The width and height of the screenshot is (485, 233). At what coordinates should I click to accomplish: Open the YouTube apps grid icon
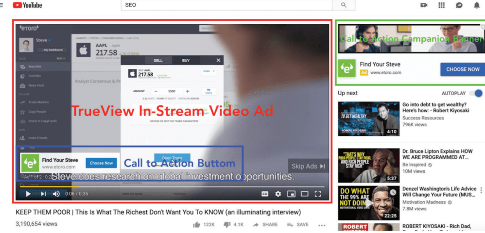tap(442, 5)
